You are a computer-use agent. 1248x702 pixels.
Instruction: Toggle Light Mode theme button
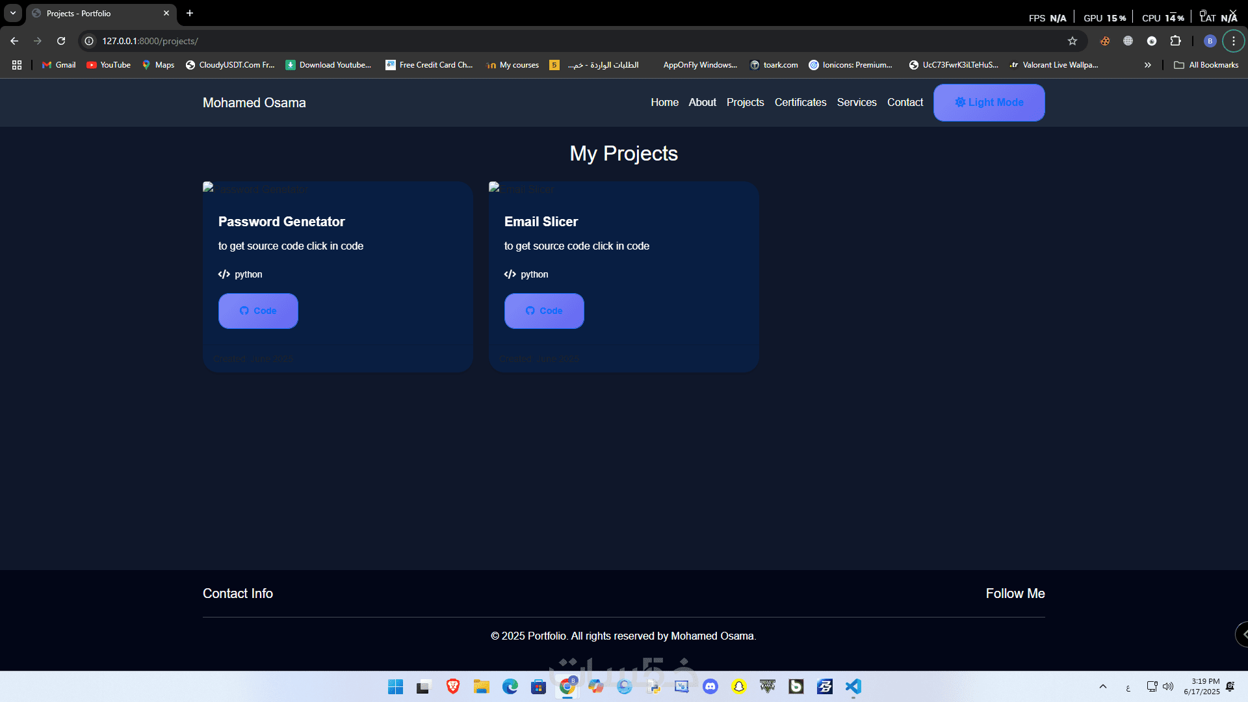pyautogui.click(x=989, y=103)
